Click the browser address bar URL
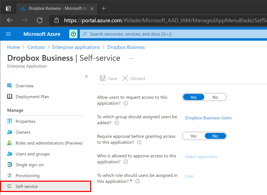 (x=165, y=21)
